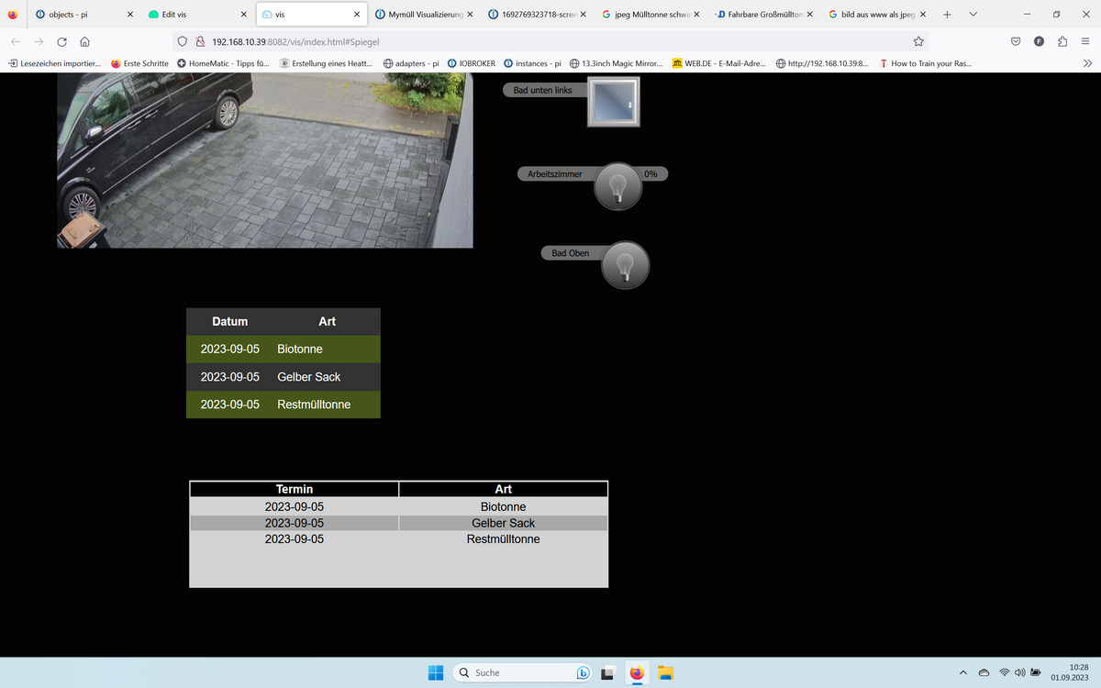Select the green Restmülltonne row entry
Viewport: 1101px width, 688px height.
314,405
